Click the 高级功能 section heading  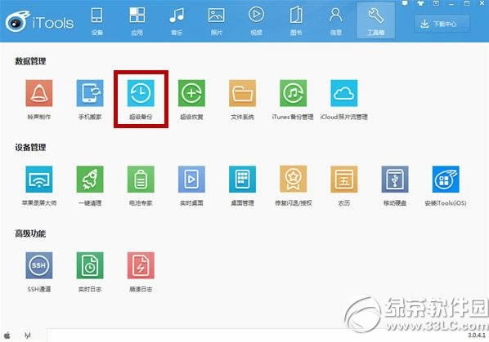[x=30, y=233]
